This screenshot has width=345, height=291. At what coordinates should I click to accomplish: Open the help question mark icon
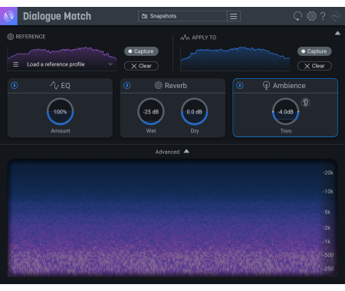tap(323, 16)
